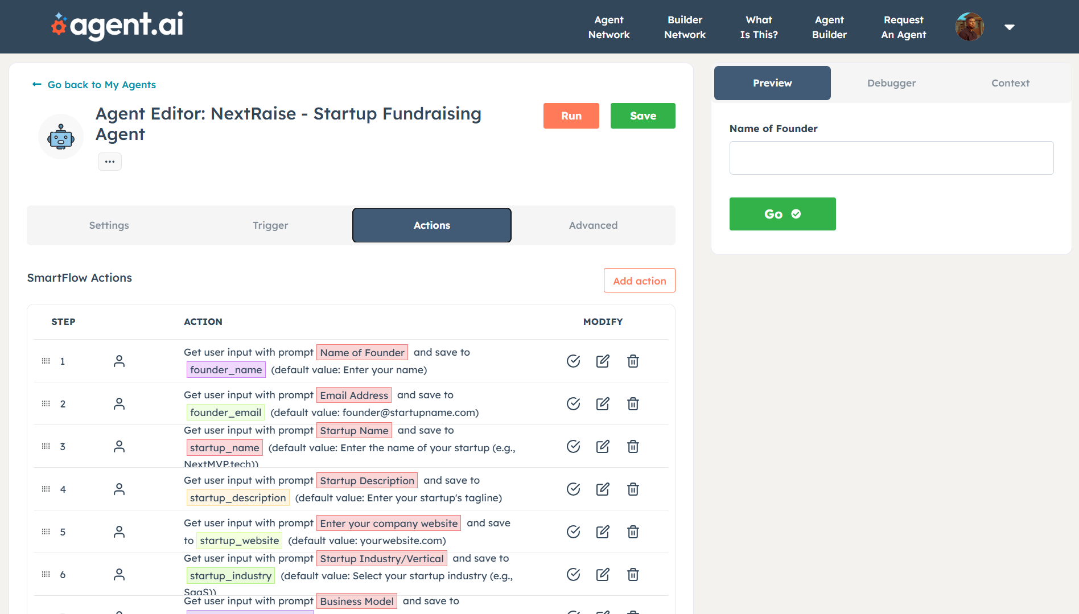
Task: Delete step 4 Startup Description action
Action: (x=633, y=489)
